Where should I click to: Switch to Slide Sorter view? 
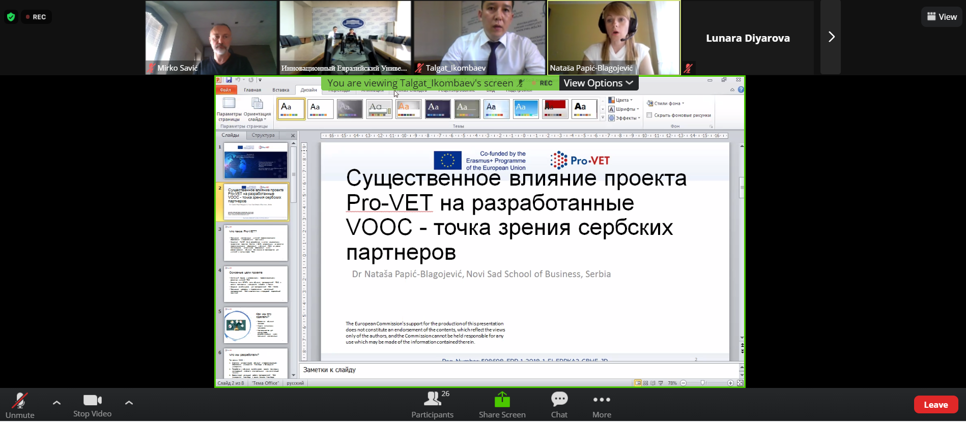coord(645,383)
